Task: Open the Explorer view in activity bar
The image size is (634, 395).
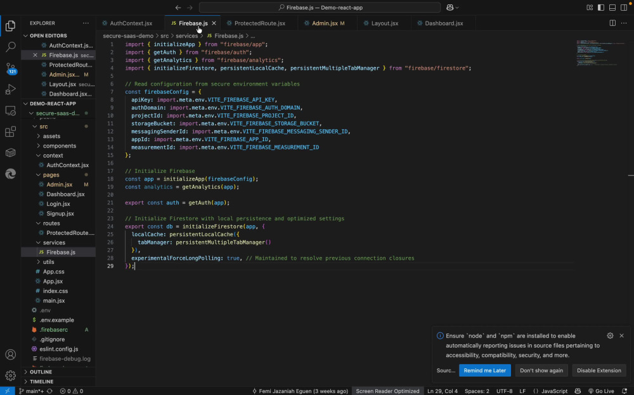Action: [11, 26]
